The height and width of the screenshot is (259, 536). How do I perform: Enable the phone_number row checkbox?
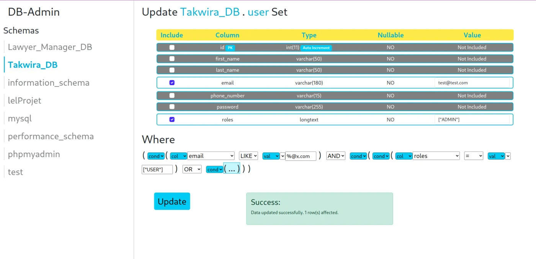coord(172,96)
